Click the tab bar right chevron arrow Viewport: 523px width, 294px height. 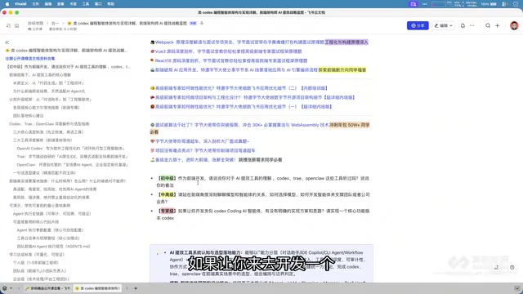tap(127, 288)
